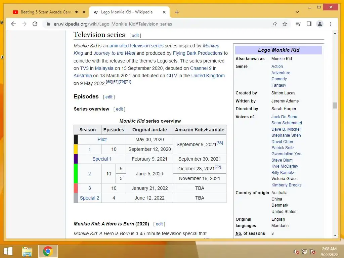
Task: Edit the Television series section
Action: 135,36
